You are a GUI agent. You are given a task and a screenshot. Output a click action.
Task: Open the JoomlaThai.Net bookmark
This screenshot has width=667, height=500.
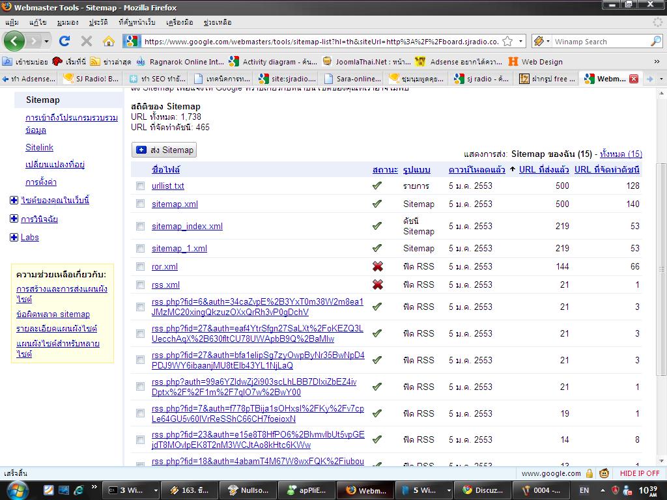(x=366, y=62)
